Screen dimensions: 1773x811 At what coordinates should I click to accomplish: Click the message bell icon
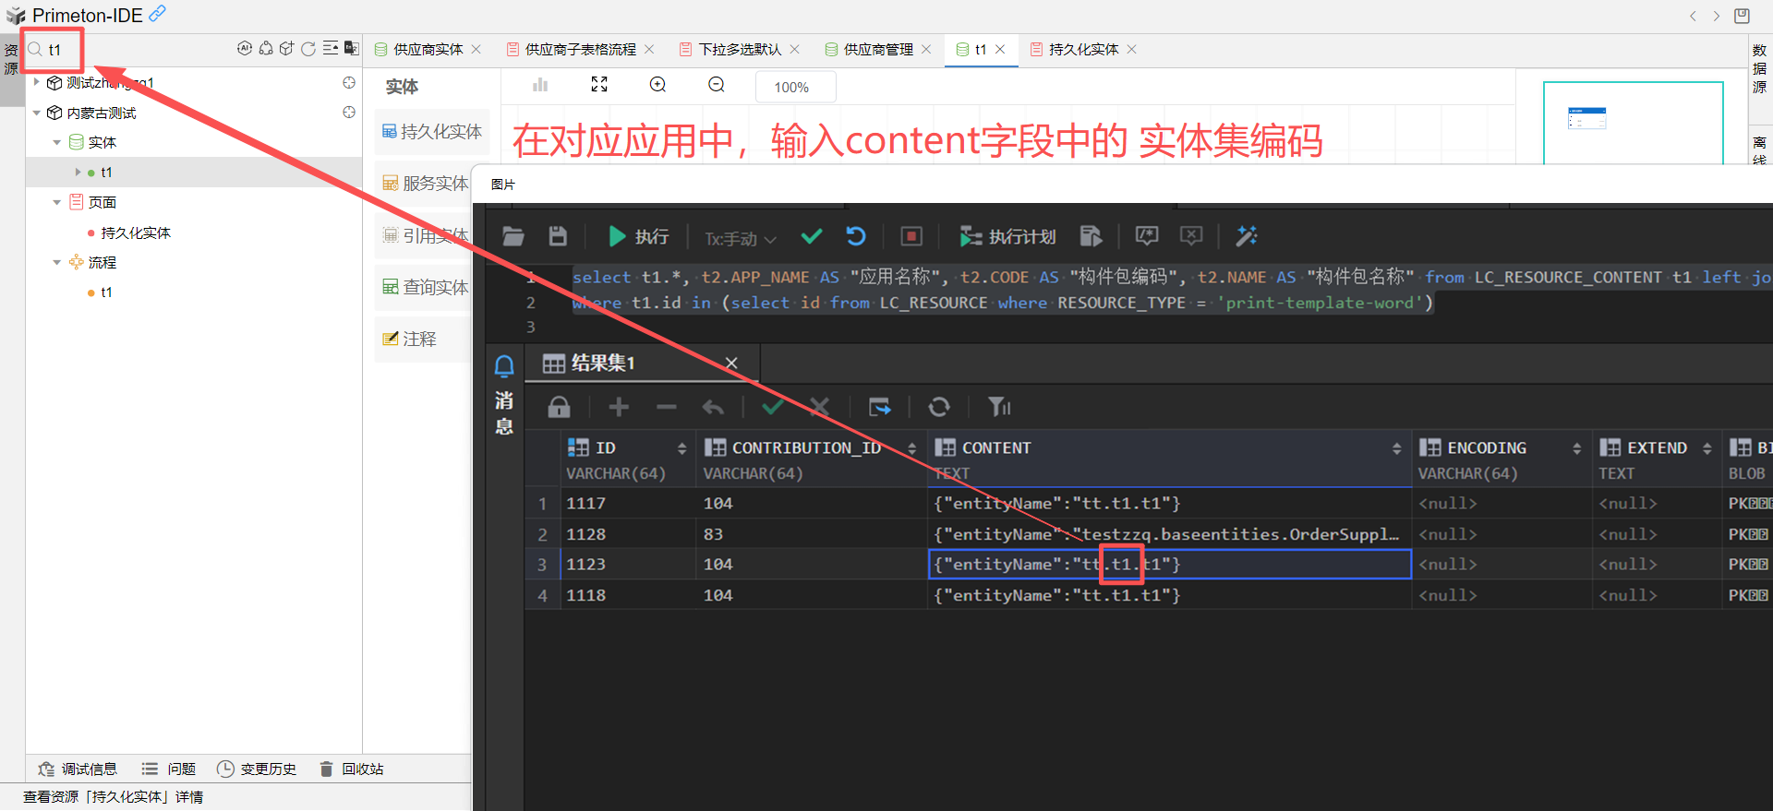(x=504, y=366)
